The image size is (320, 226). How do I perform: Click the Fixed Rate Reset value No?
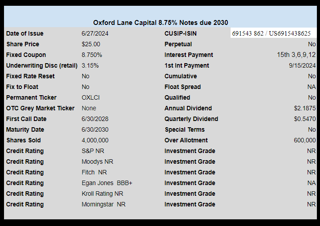pyautogui.click(x=85, y=76)
